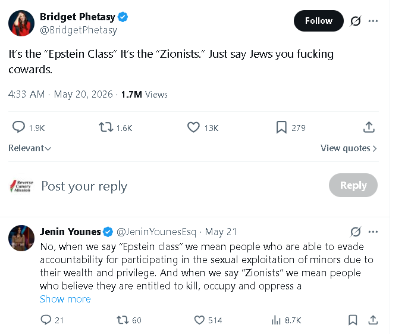
Task: View analytics of reply showing 8.7K views
Action: (276, 320)
